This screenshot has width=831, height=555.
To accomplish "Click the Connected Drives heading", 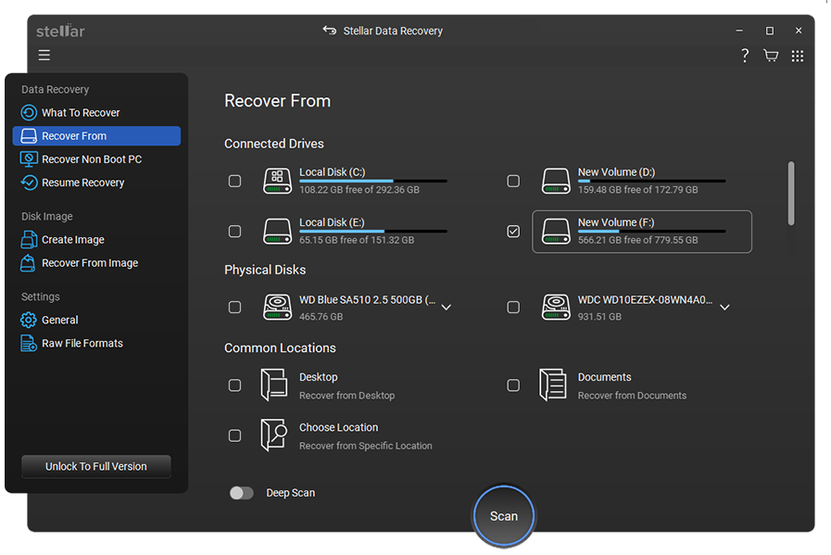I will 274,144.
